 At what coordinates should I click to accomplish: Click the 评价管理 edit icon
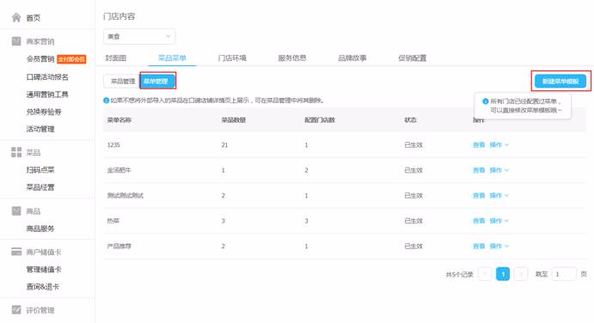(16, 310)
